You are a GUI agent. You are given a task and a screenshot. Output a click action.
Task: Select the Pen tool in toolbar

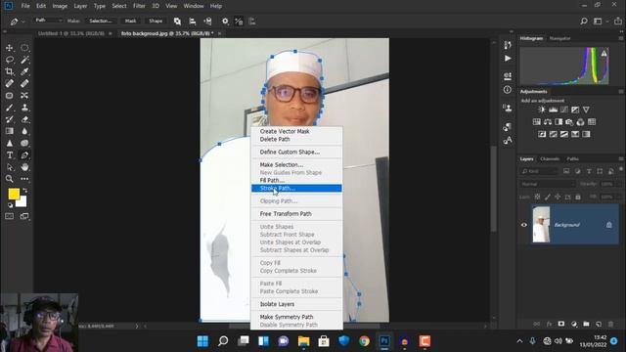[24, 155]
